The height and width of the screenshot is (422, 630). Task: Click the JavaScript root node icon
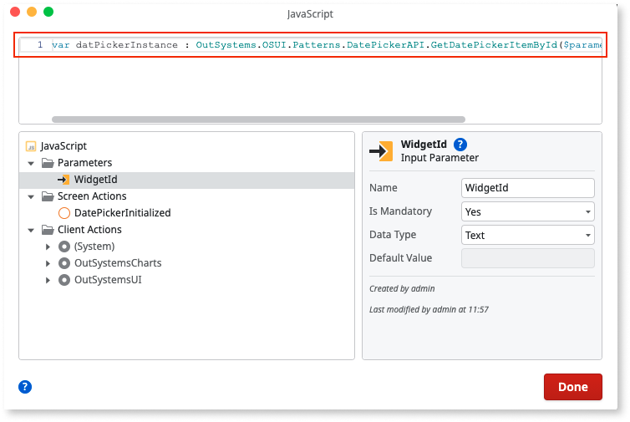point(31,146)
